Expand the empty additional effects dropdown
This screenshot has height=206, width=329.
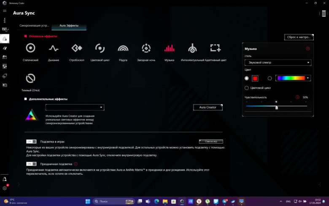75,107
